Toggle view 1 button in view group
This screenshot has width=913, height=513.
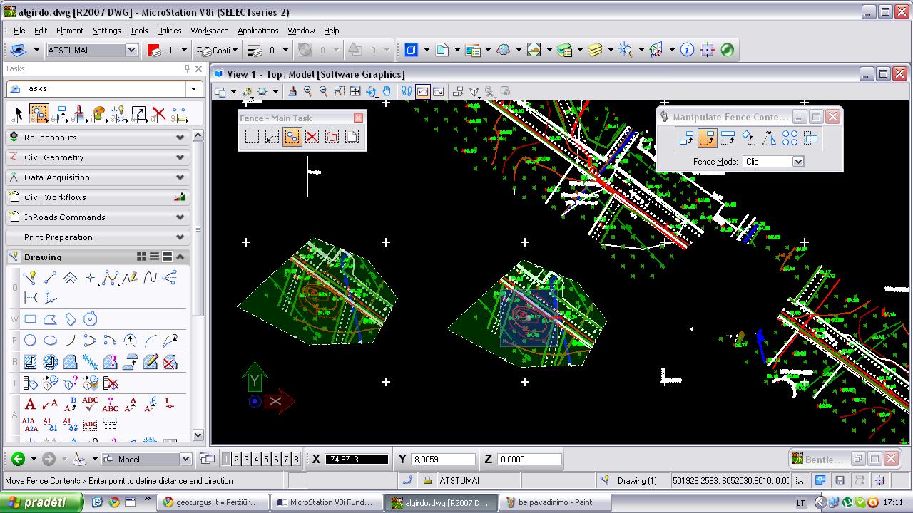click(227, 459)
